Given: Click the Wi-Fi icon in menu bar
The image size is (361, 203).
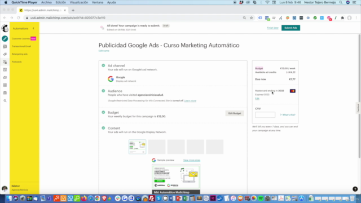Looking at the screenshot, I should [267, 2].
